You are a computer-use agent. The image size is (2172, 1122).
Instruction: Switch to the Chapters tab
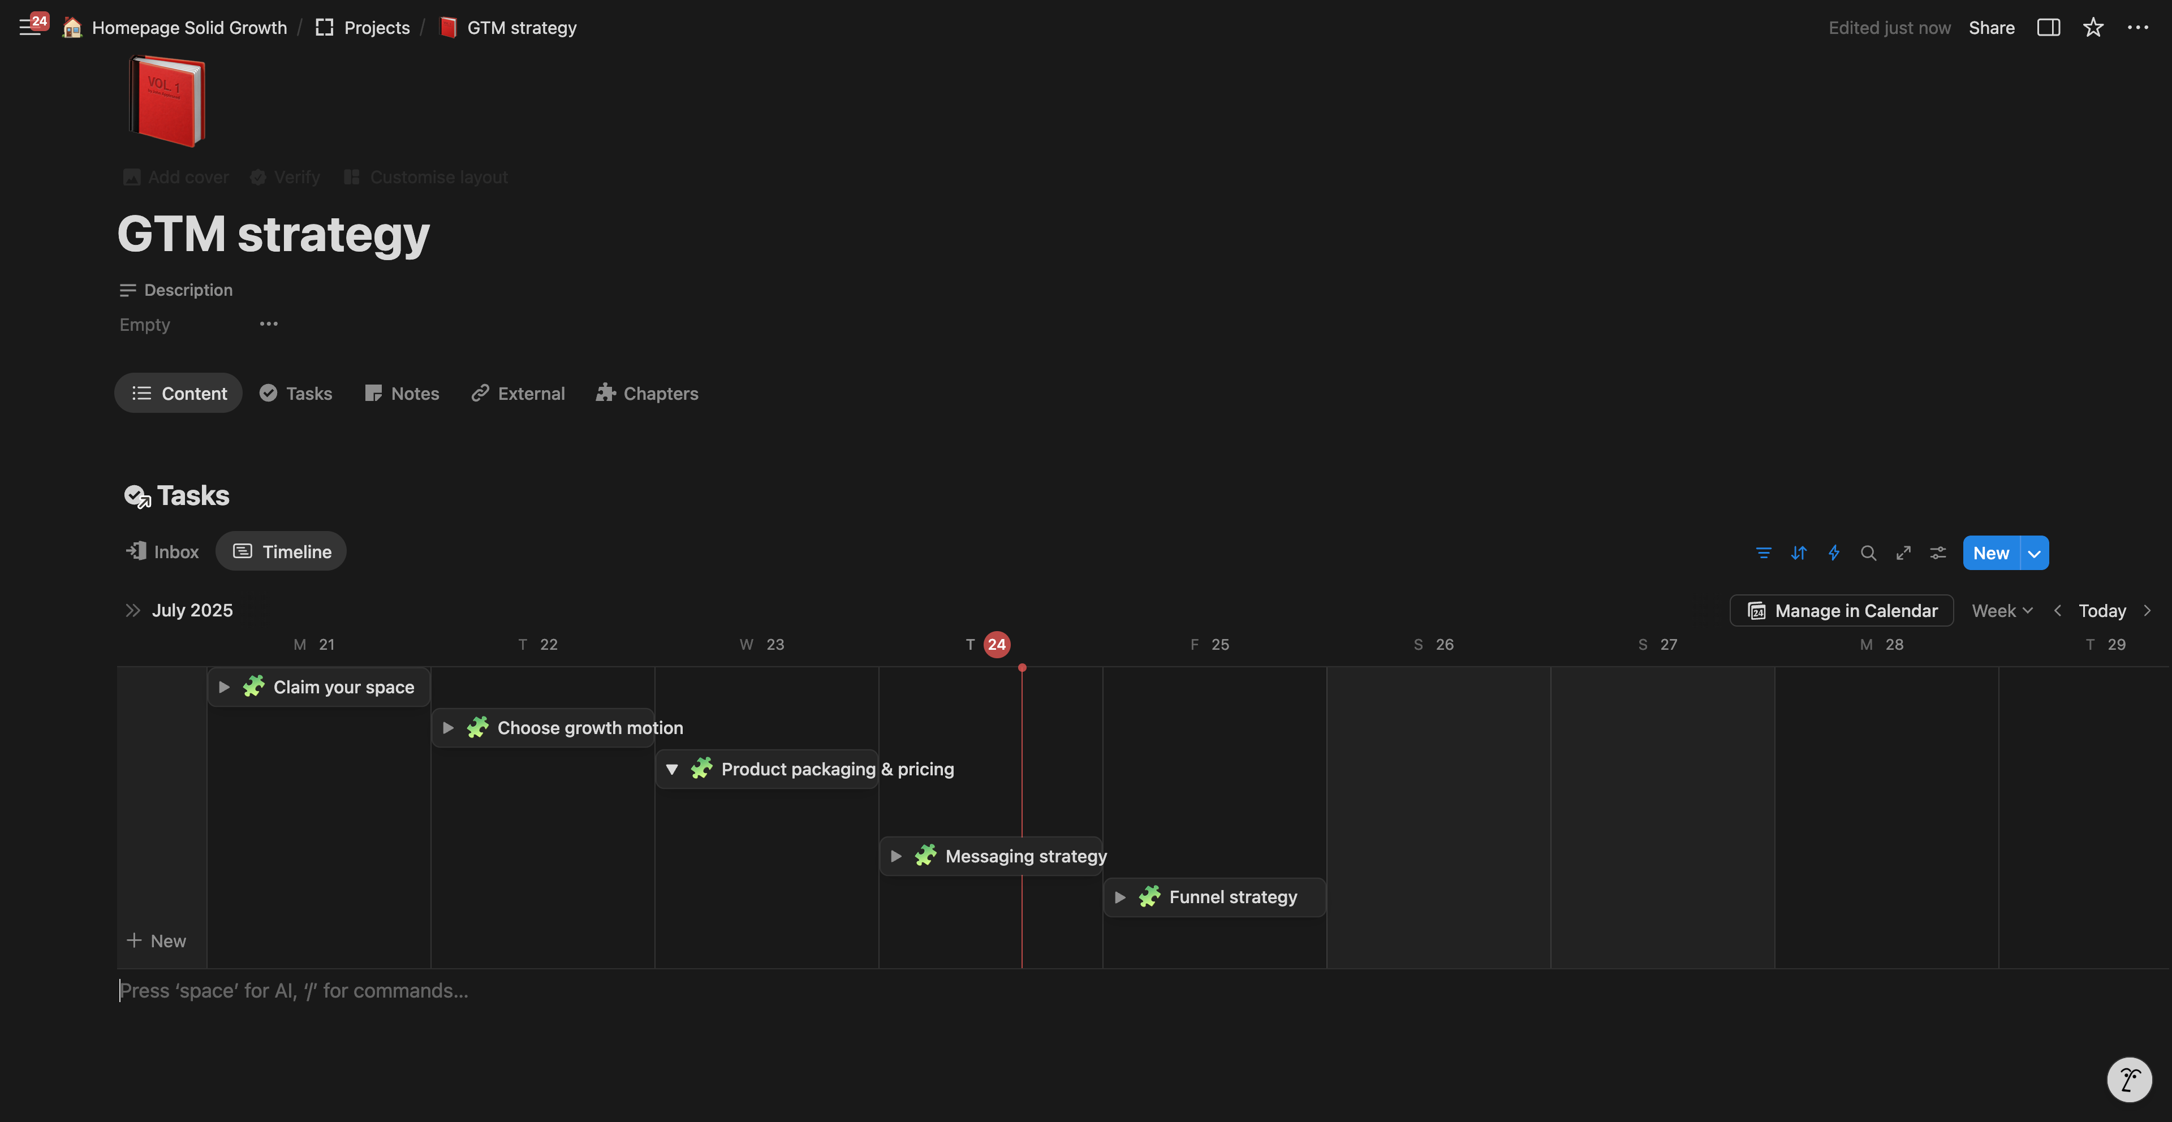[647, 394]
